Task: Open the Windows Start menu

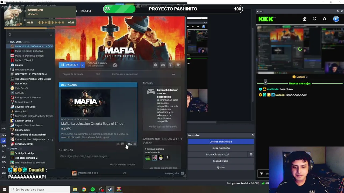Action: [x=4, y=190]
